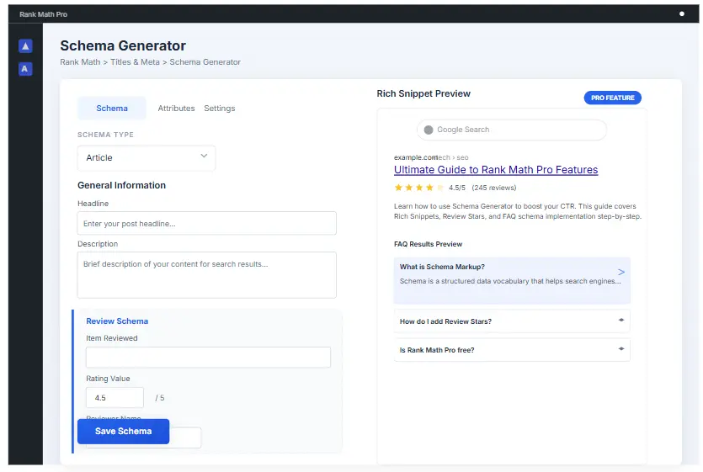Open the Attributes tab
Viewport: 703px width, 472px height.
(x=176, y=108)
